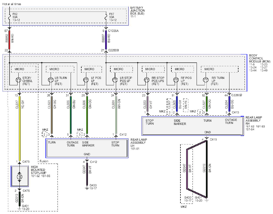
Task: Select the LR TURN LP FET symbol
Action: (51, 80)
